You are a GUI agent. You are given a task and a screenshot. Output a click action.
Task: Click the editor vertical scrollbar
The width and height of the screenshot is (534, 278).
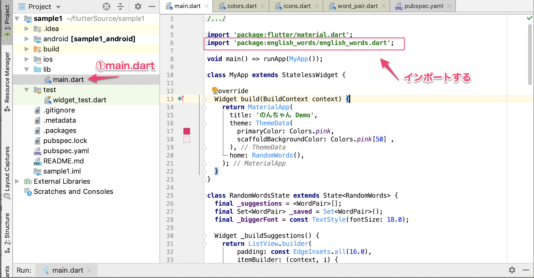coord(530,55)
